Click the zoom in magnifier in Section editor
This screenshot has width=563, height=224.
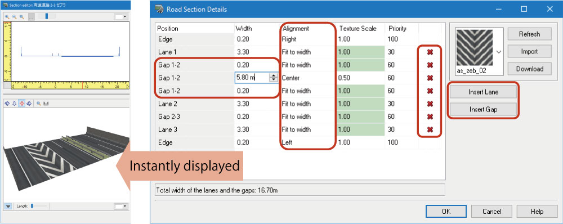[7, 17]
